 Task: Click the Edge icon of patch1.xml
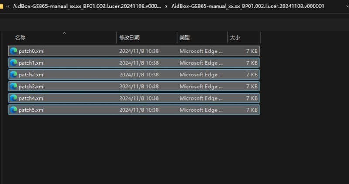tap(14, 63)
